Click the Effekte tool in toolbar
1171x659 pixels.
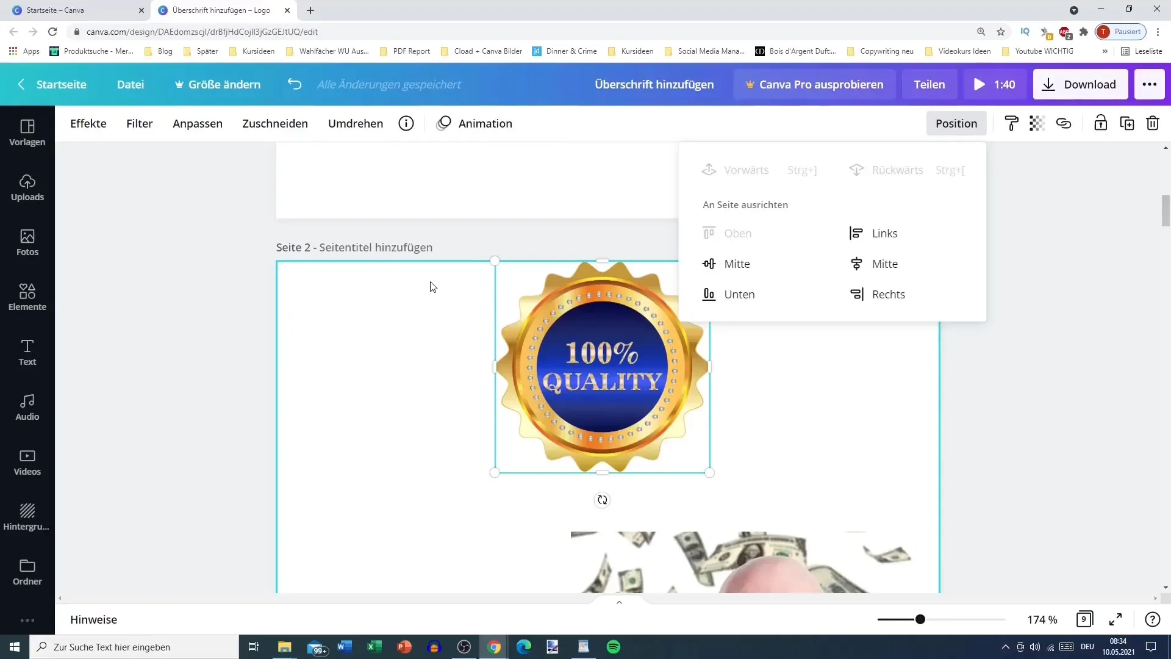point(88,123)
